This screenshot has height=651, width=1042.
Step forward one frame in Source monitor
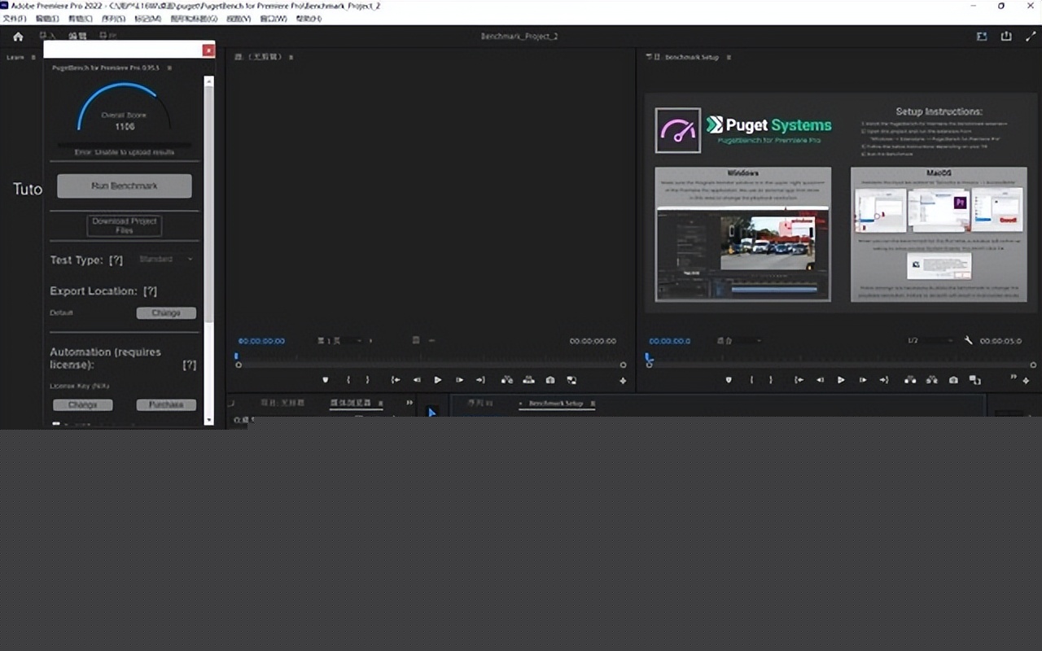click(x=459, y=380)
